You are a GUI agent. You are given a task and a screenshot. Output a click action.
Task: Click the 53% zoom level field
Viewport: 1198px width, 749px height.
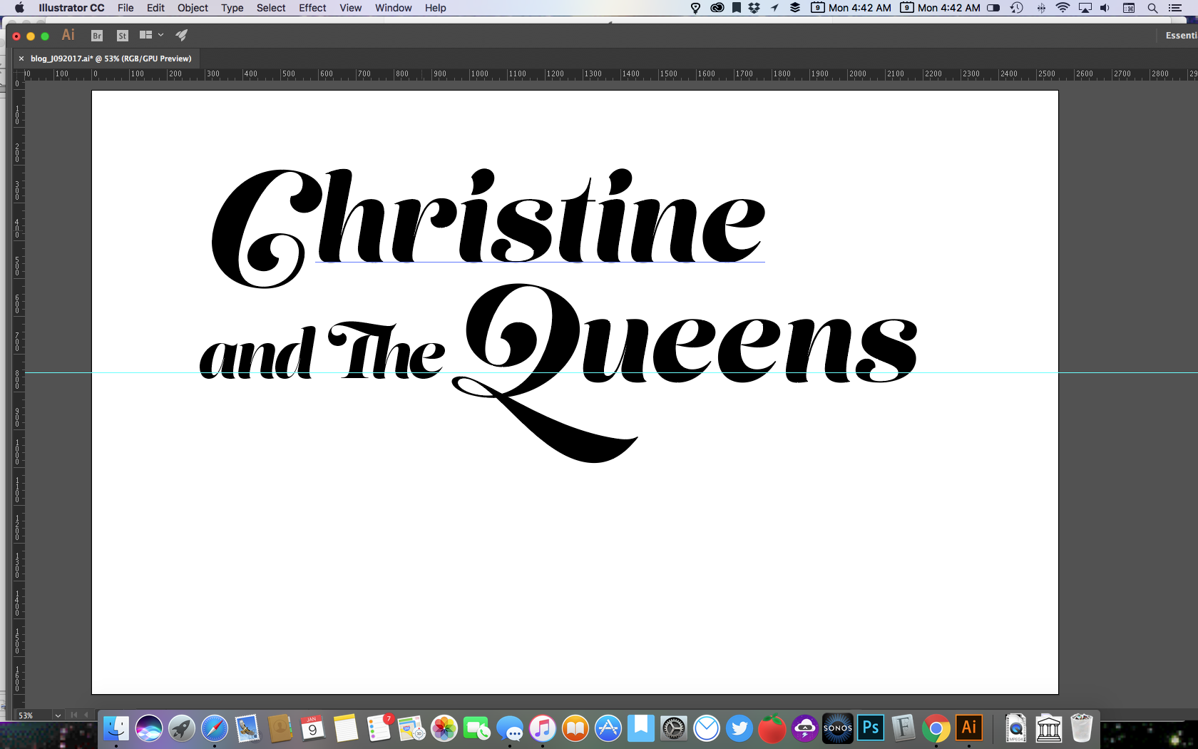pyautogui.click(x=33, y=715)
